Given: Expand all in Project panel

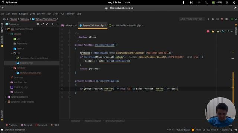Looking at the screenshot, I should coord(42,24).
